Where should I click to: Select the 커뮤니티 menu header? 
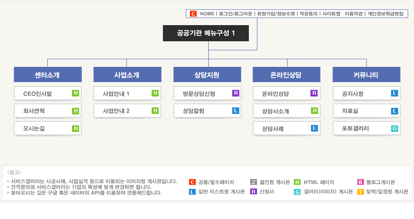click(x=366, y=74)
